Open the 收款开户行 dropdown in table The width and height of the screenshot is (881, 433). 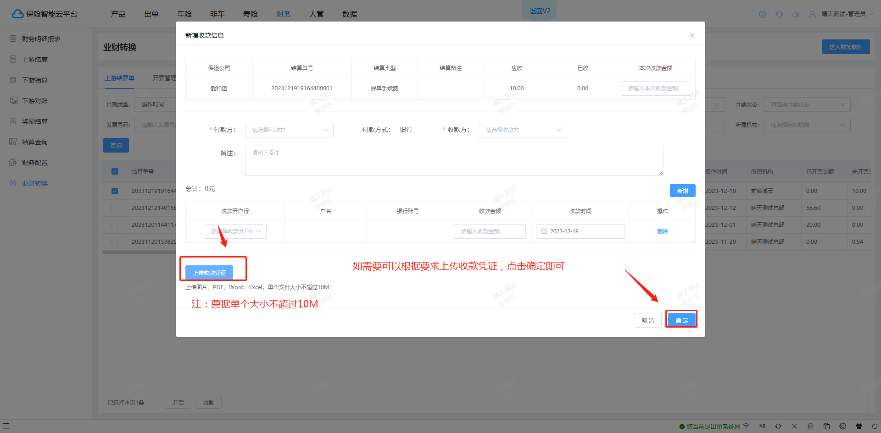235,231
